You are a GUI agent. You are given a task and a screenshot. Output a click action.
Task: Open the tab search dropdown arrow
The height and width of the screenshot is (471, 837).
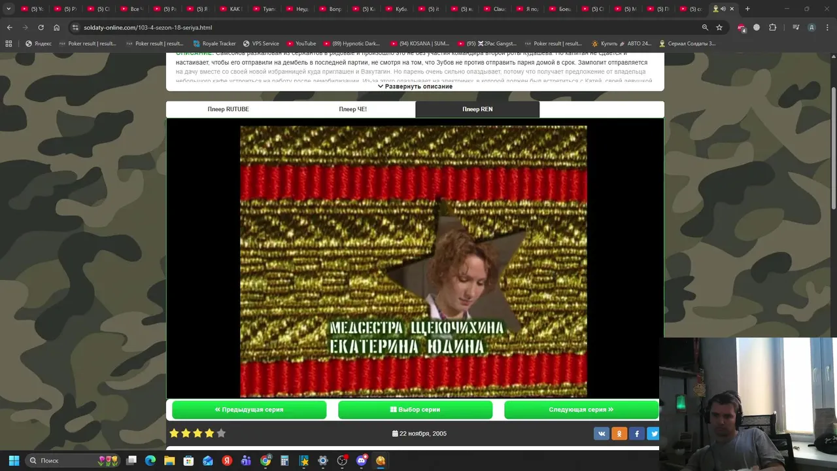pyautogui.click(x=9, y=9)
